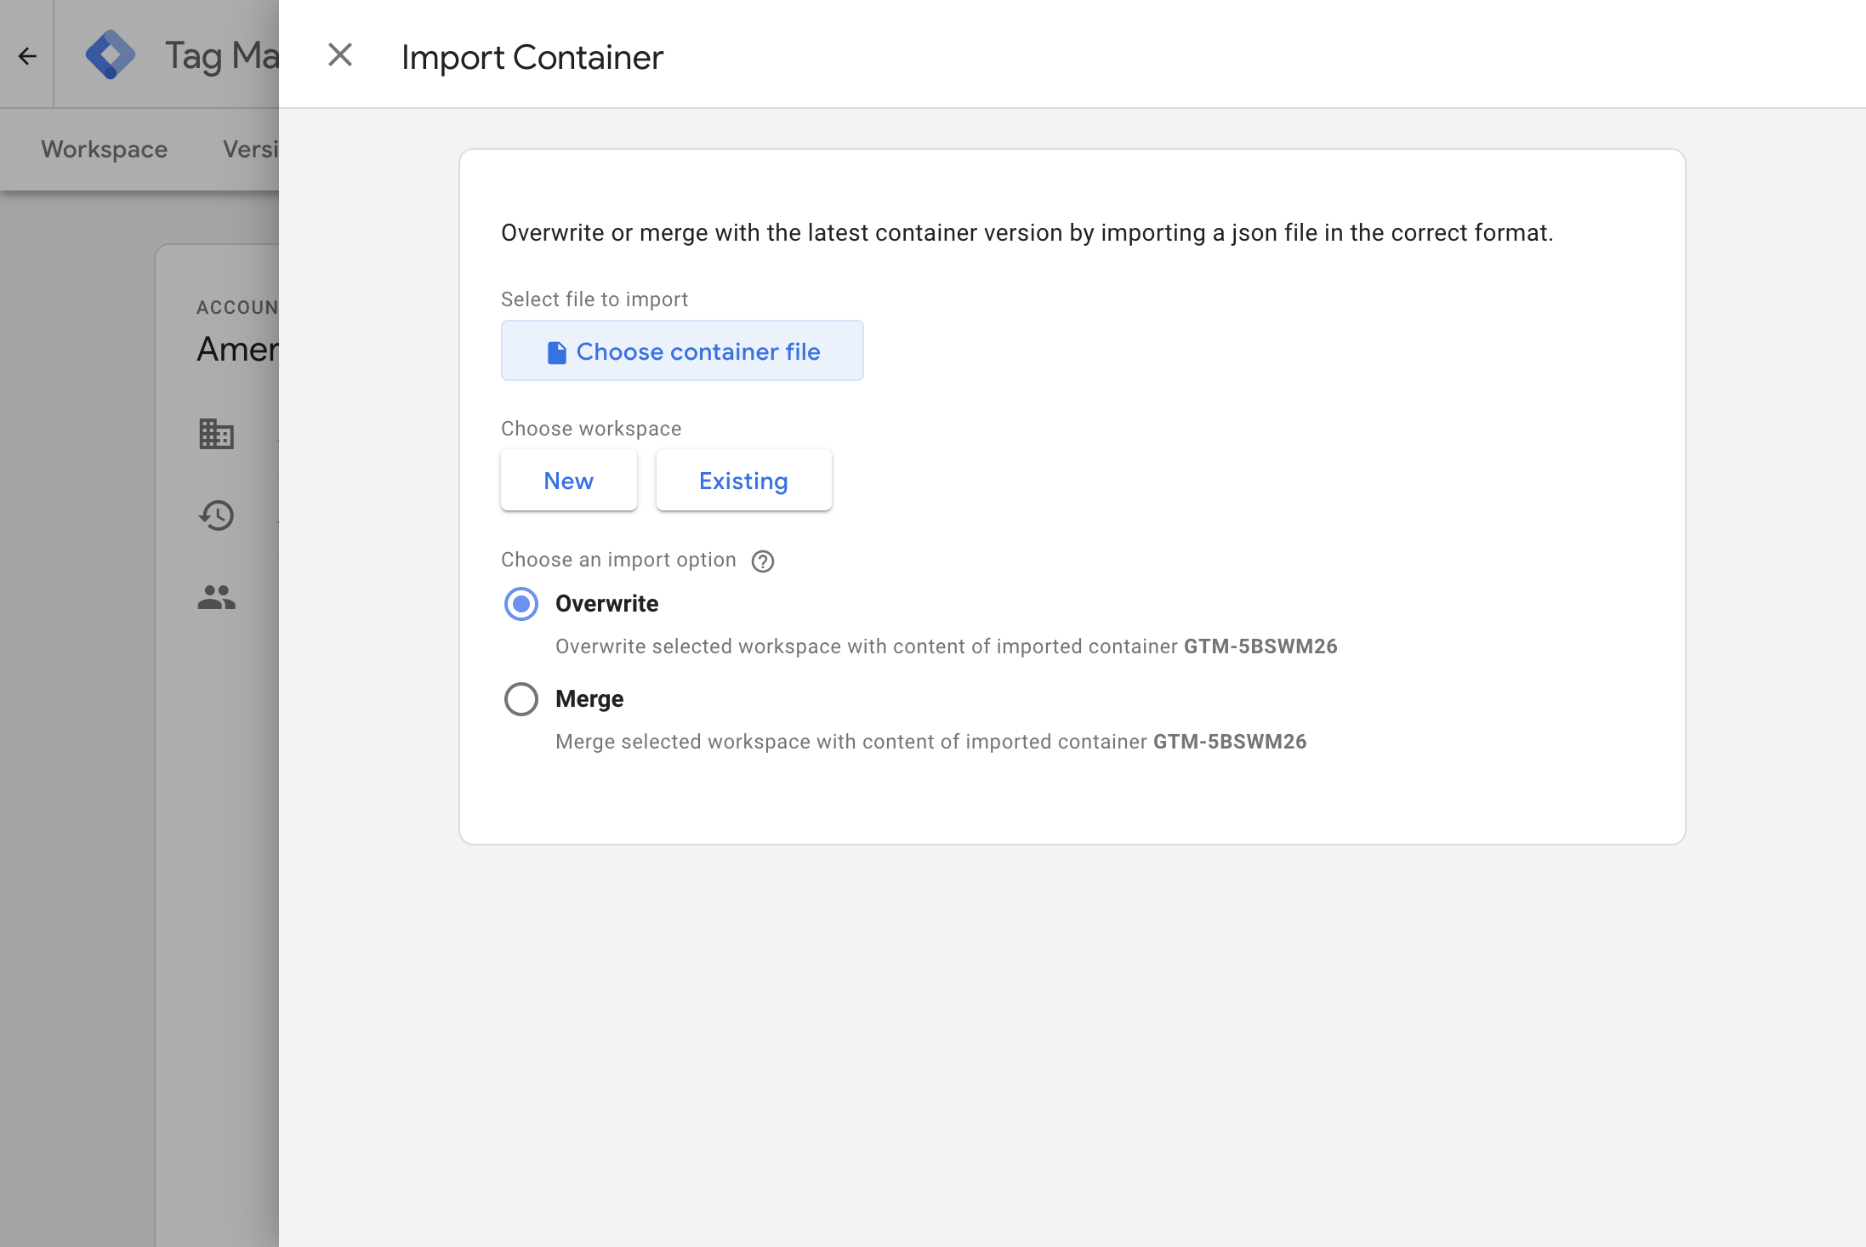Viewport: 1866px width, 1247px height.
Task: Click the Import Container title text
Action: coord(532,57)
